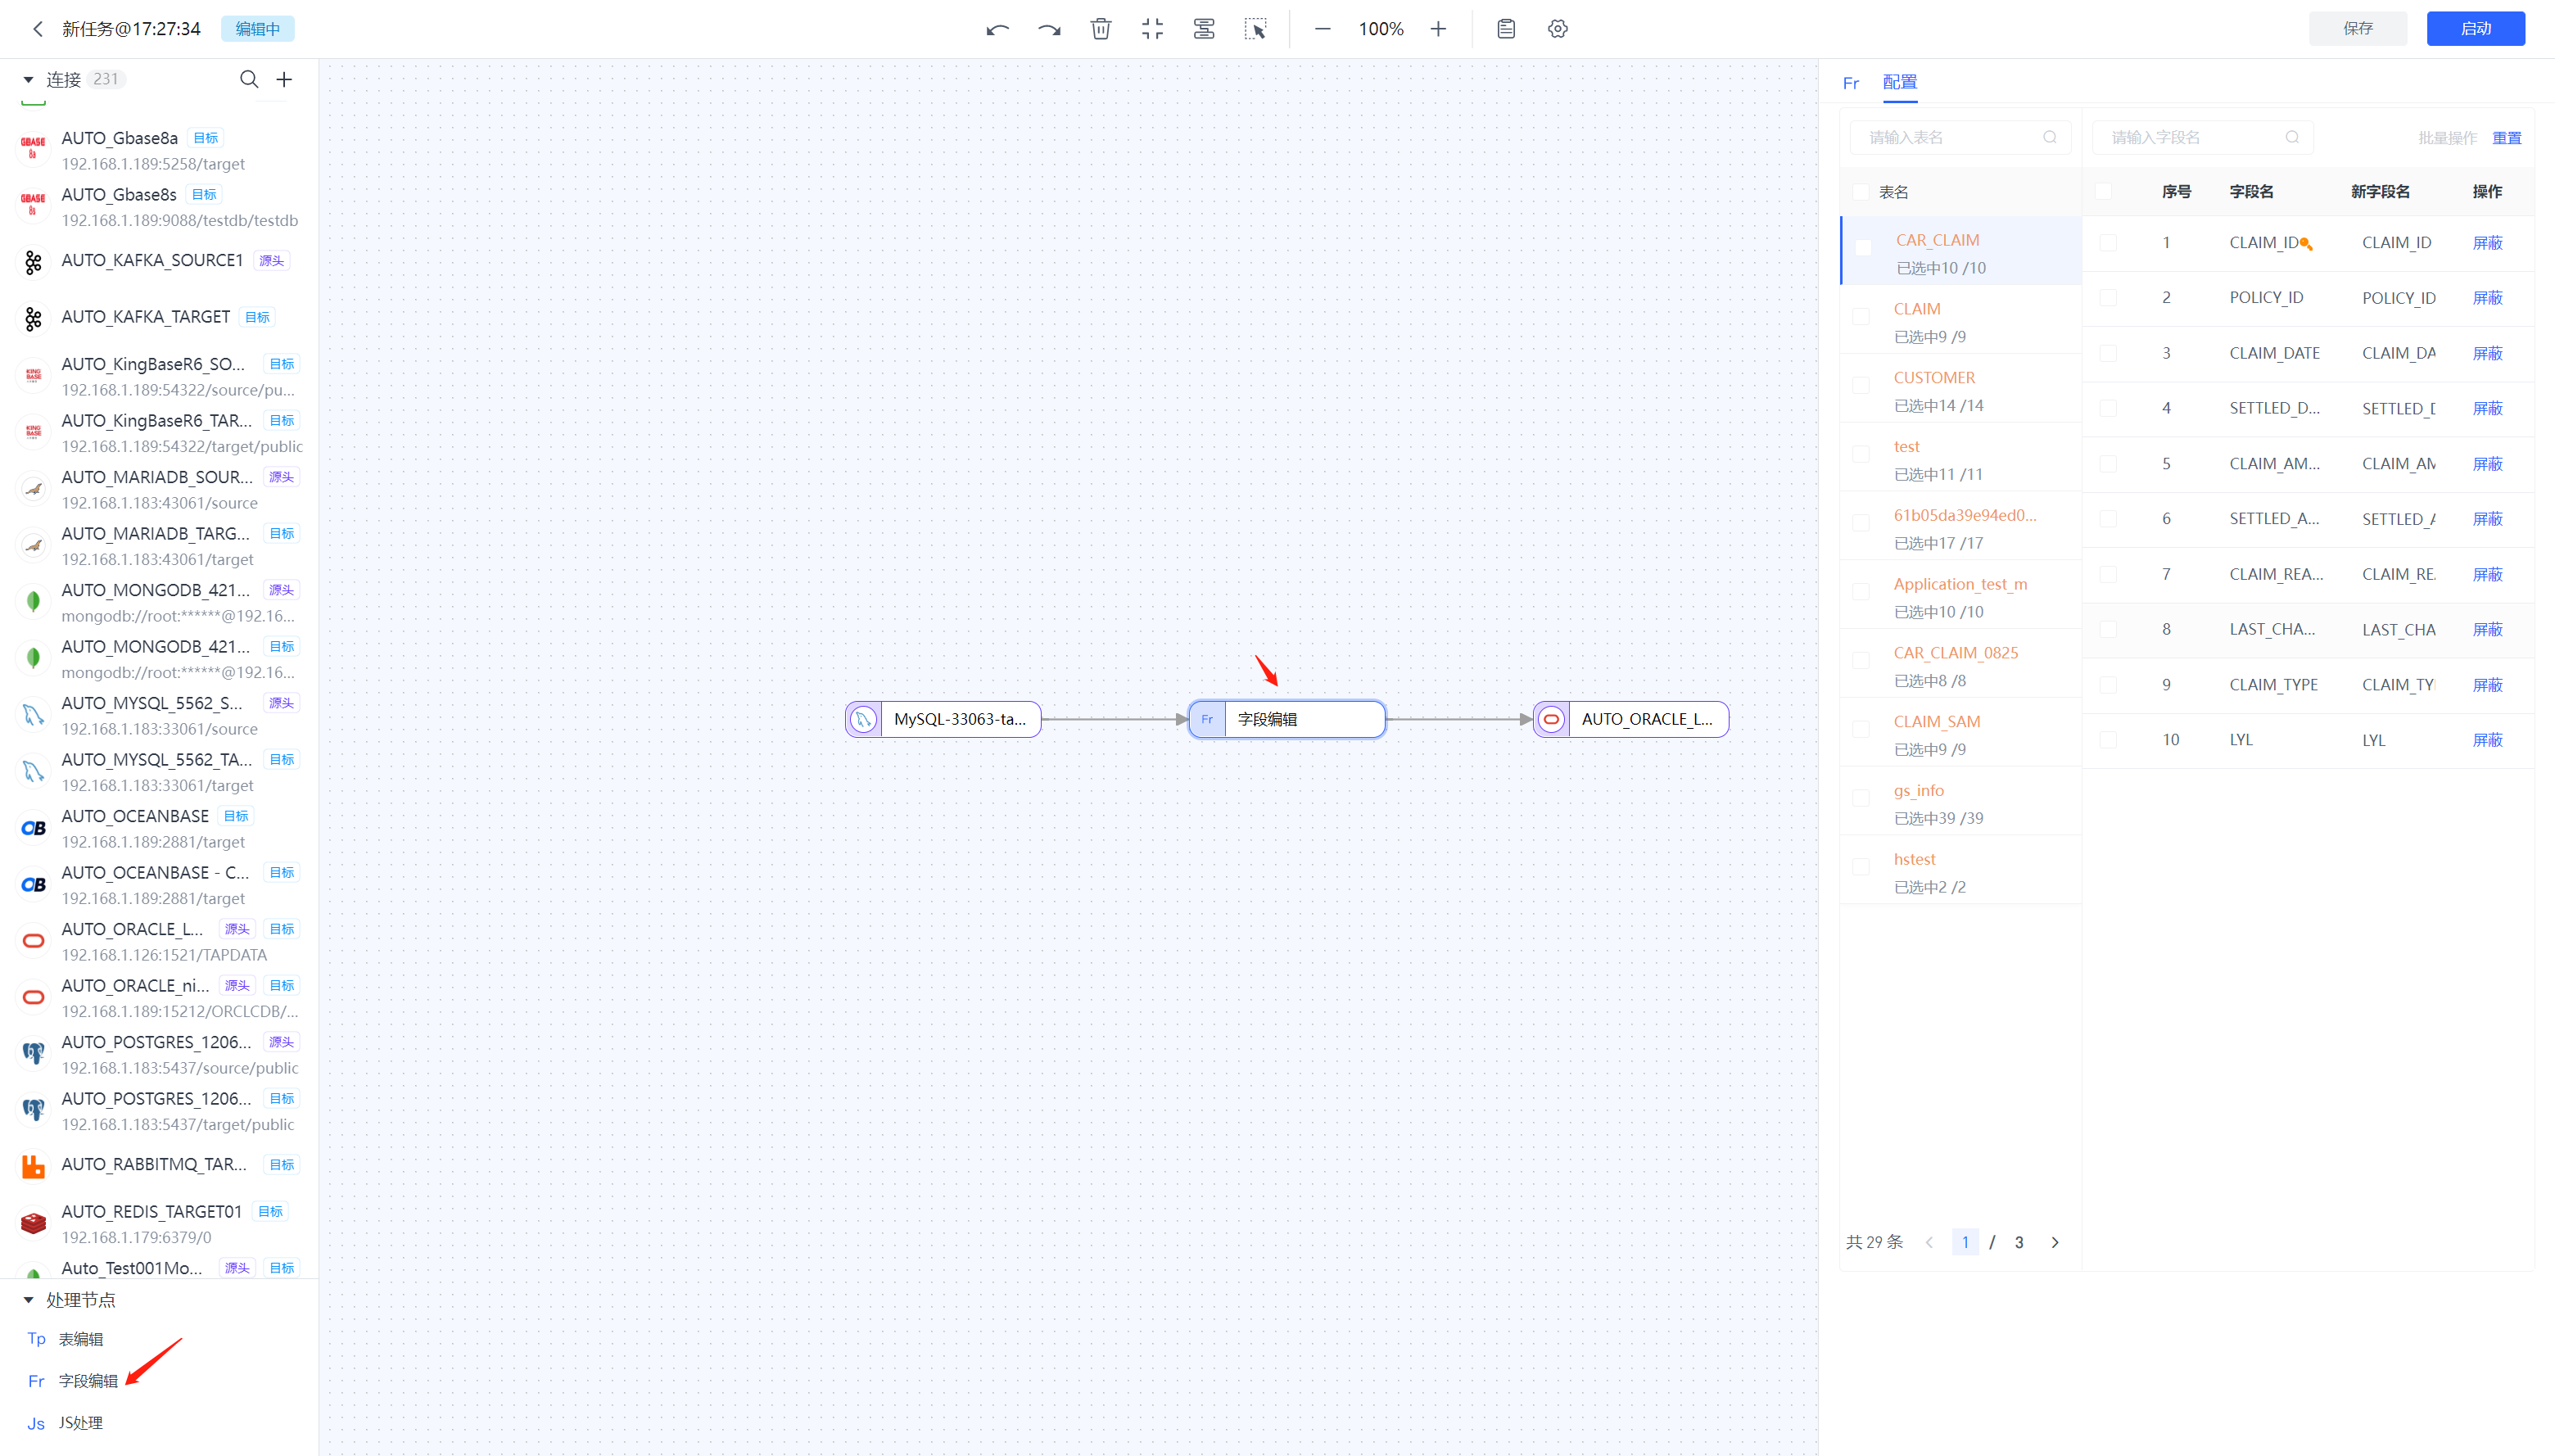
Task: Click 屏蔽 for CLAIM_DATE field
Action: coord(2487,353)
